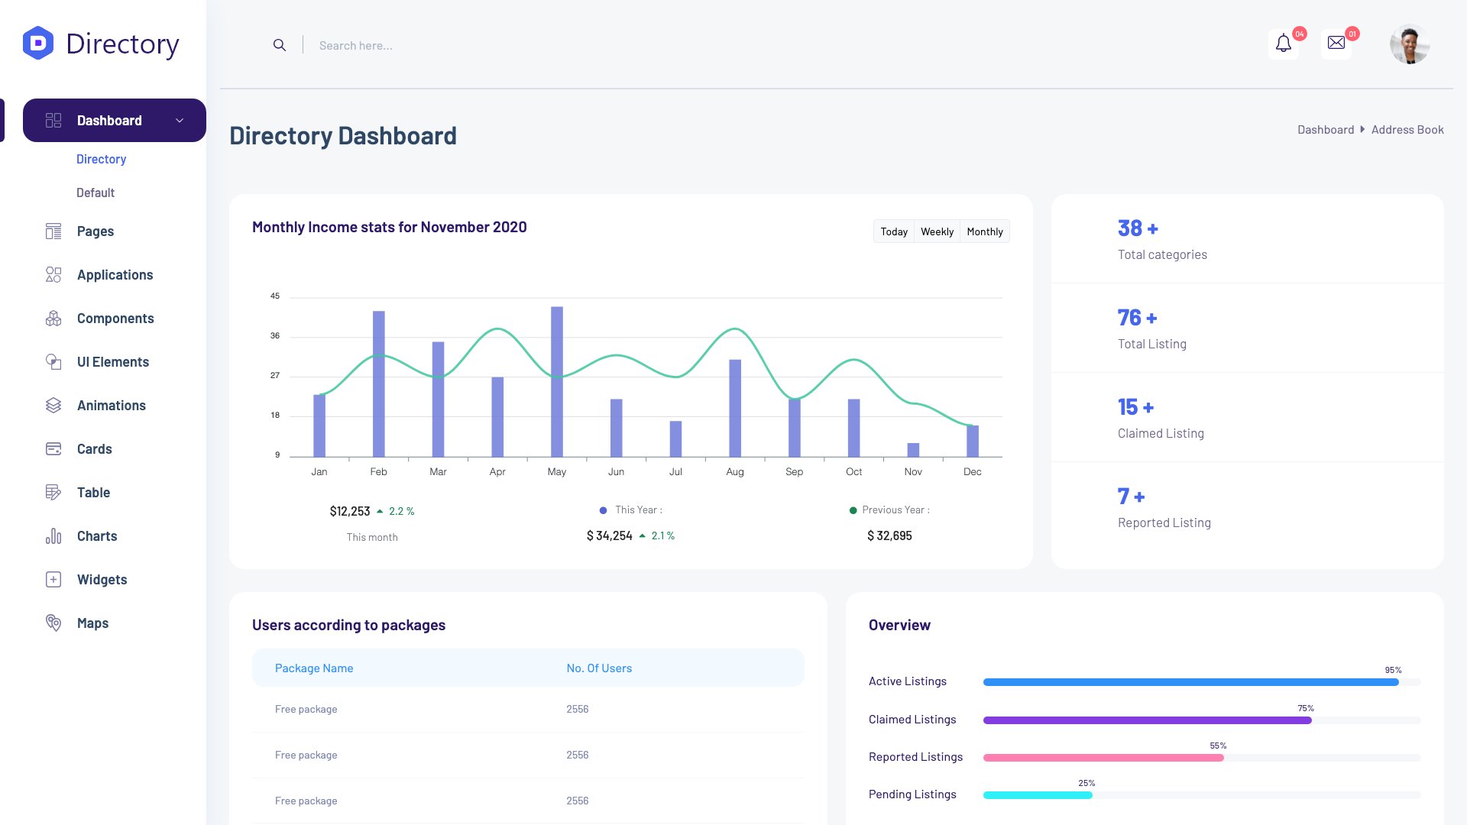1467x825 pixels.
Task: Select the Charts icon in the sidebar
Action: 53,535
